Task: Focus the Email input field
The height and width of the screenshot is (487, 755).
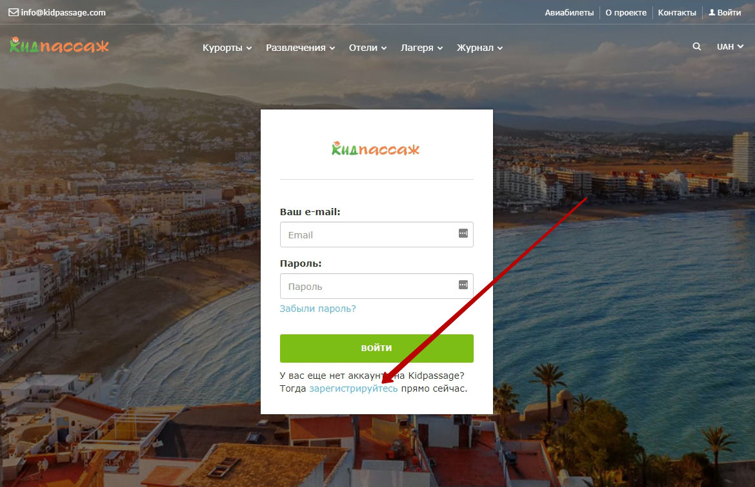Action: pos(368,235)
